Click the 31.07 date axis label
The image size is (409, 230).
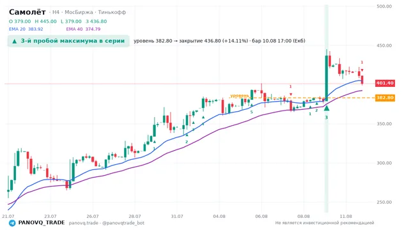coord(177,216)
